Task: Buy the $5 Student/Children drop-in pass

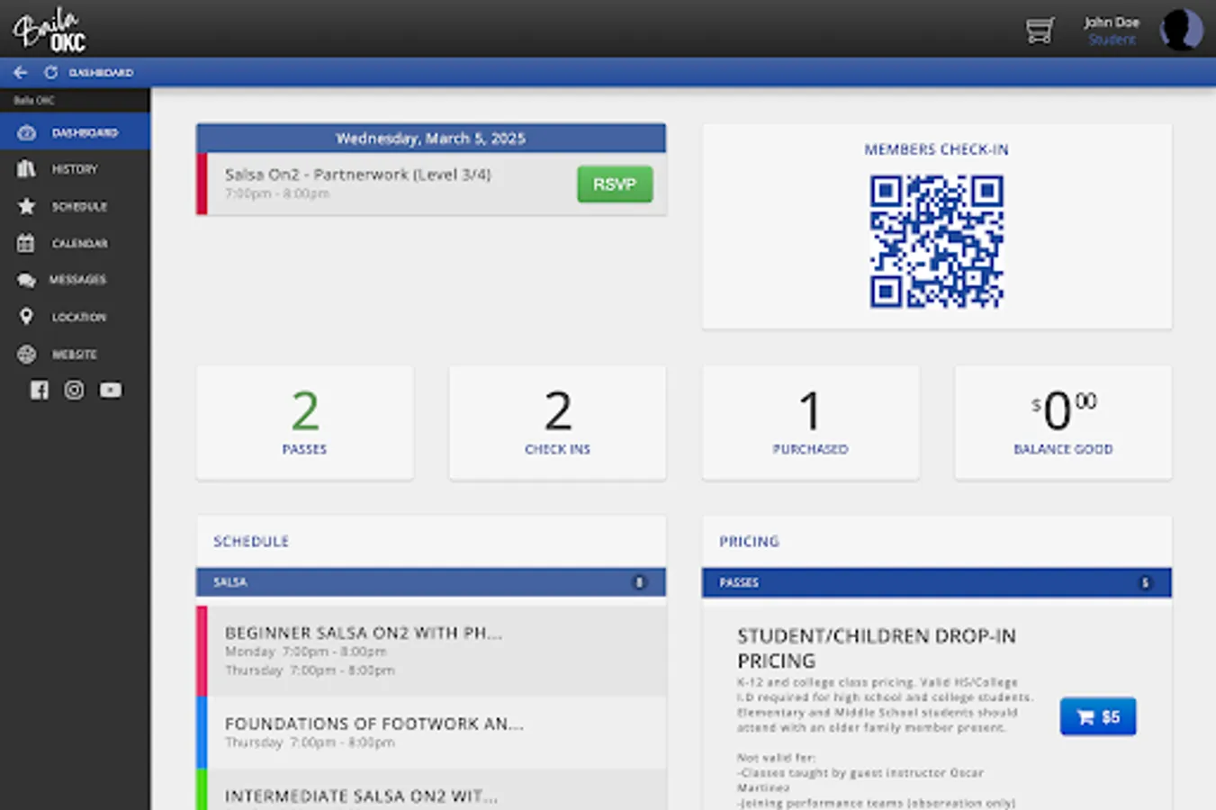Action: coord(1097,716)
